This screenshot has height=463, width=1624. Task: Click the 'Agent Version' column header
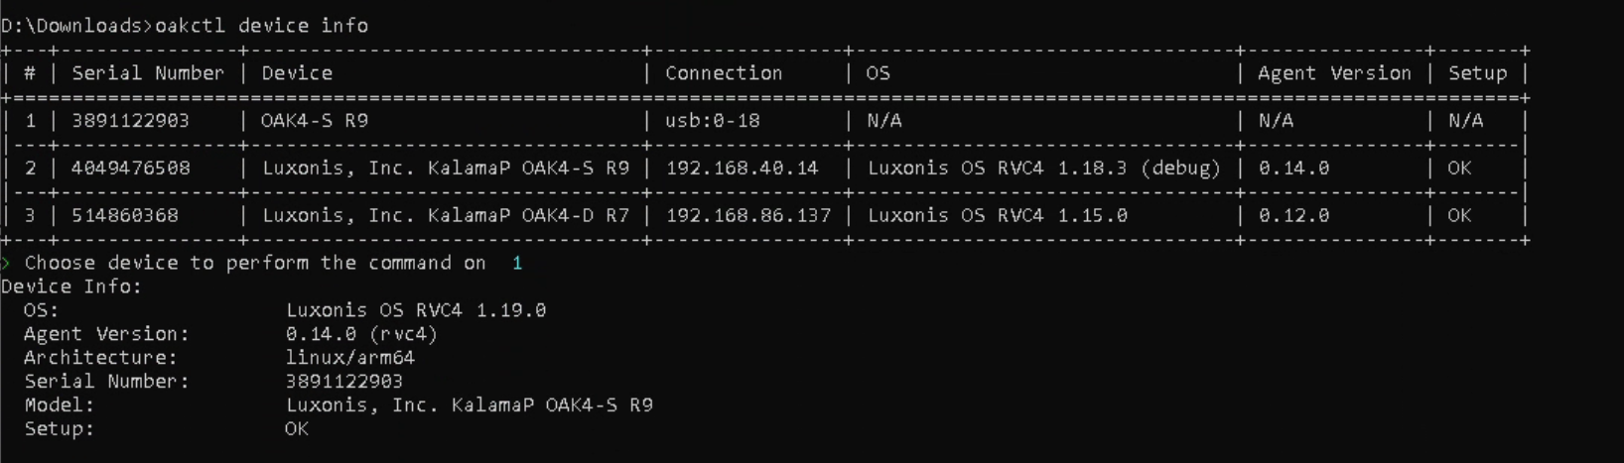[1333, 72]
